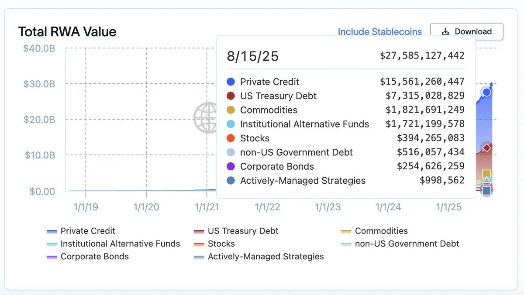The image size is (524, 295).
Task: Click the Private Credit legend color icon
Action: (x=52, y=231)
